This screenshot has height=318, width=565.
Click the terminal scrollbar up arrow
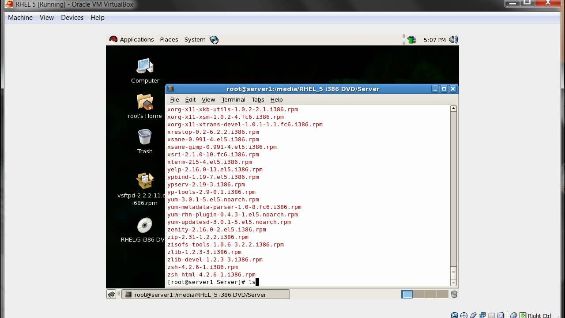(x=453, y=108)
